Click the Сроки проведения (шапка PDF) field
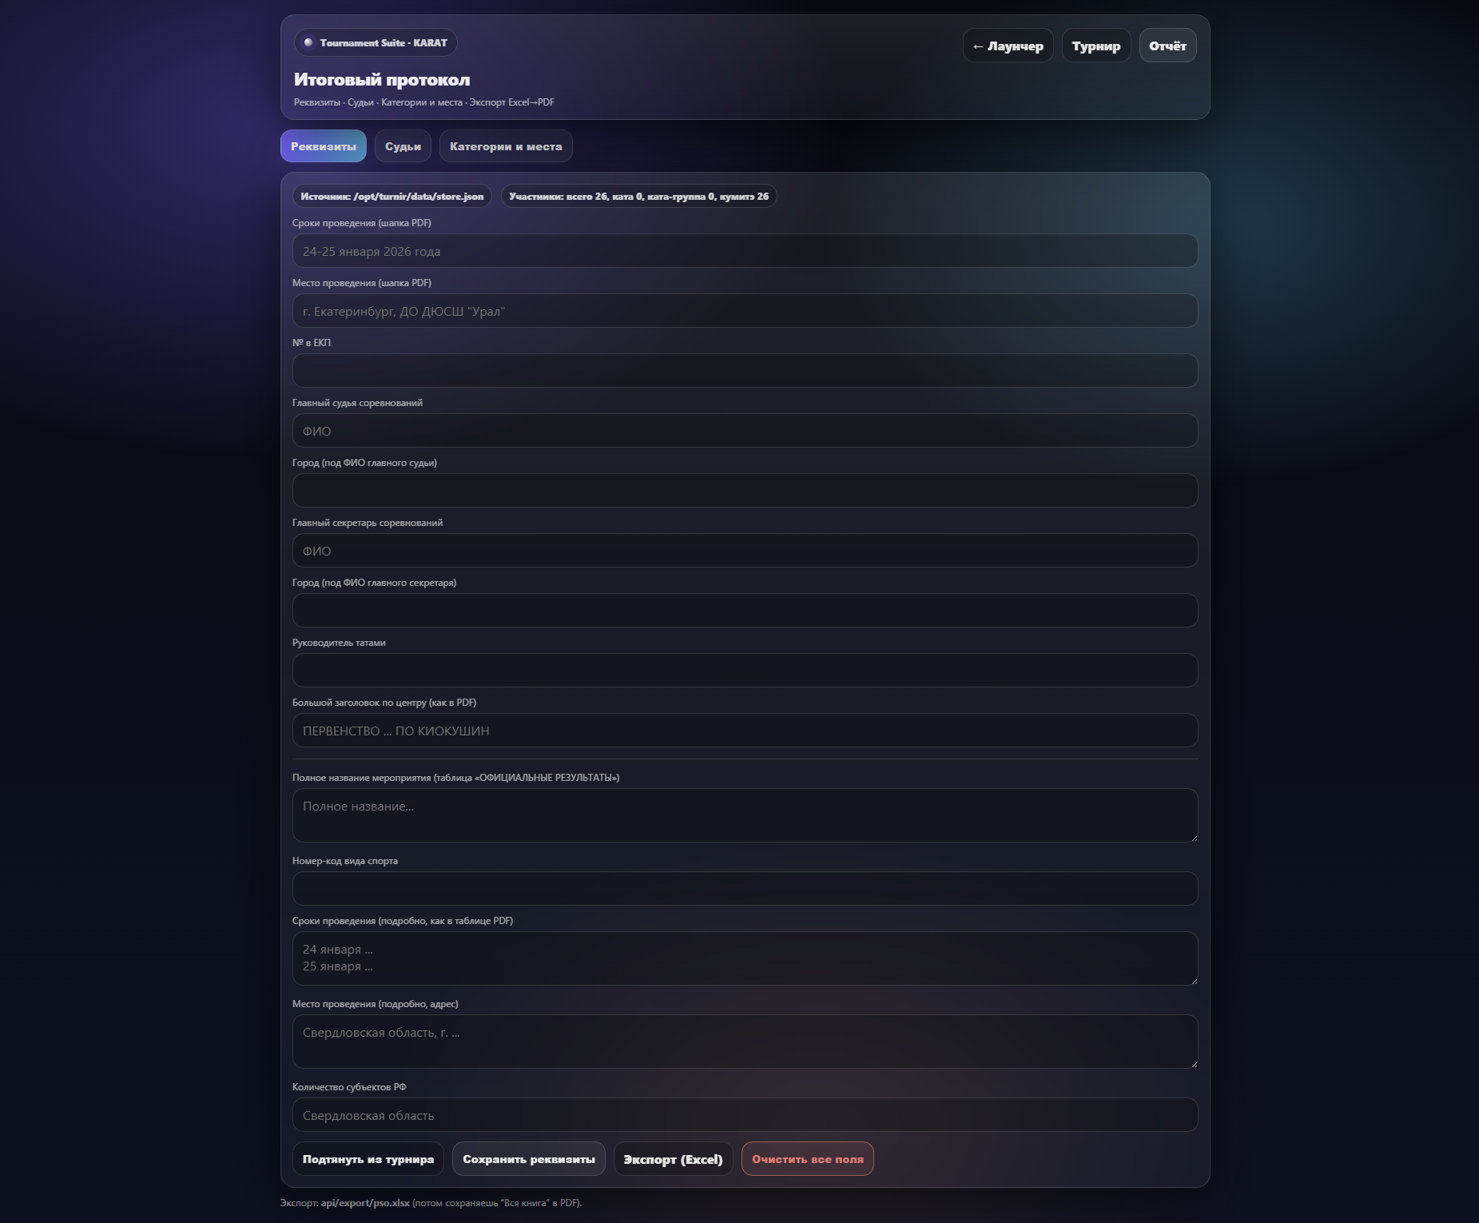This screenshot has height=1223, width=1479. pos(745,251)
